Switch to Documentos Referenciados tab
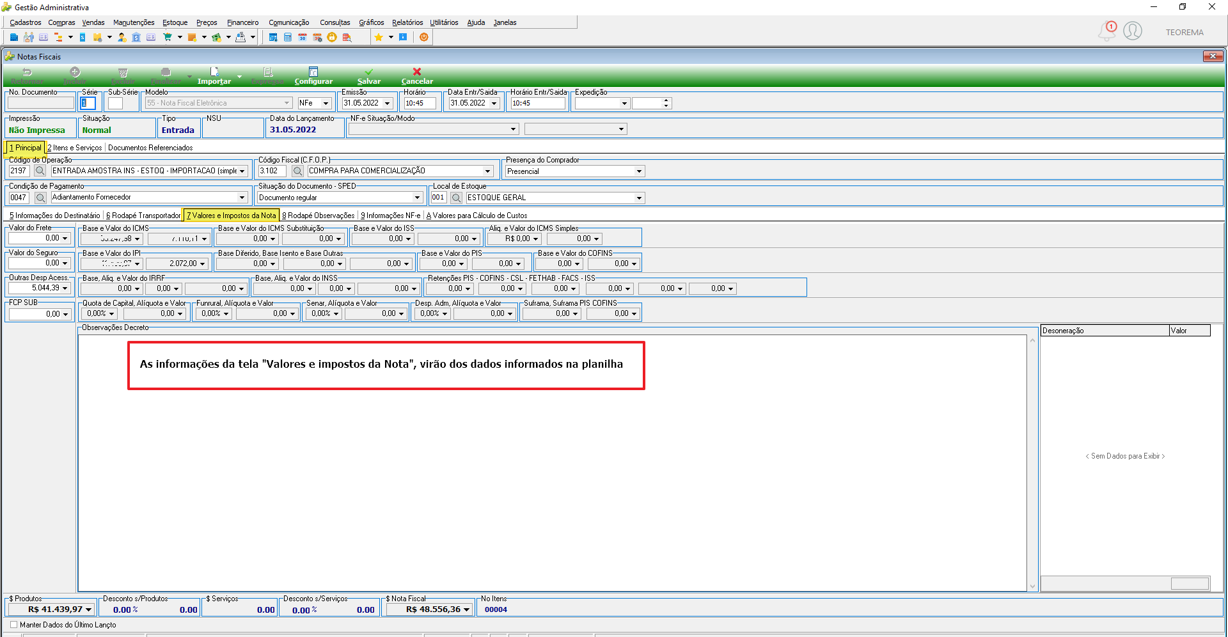The height and width of the screenshot is (637, 1228). (x=150, y=148)
